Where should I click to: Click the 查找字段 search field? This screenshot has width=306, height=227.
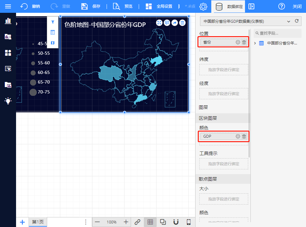pos(277,33)
